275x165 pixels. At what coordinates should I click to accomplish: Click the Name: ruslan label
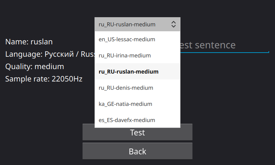[x=29, y=42]
